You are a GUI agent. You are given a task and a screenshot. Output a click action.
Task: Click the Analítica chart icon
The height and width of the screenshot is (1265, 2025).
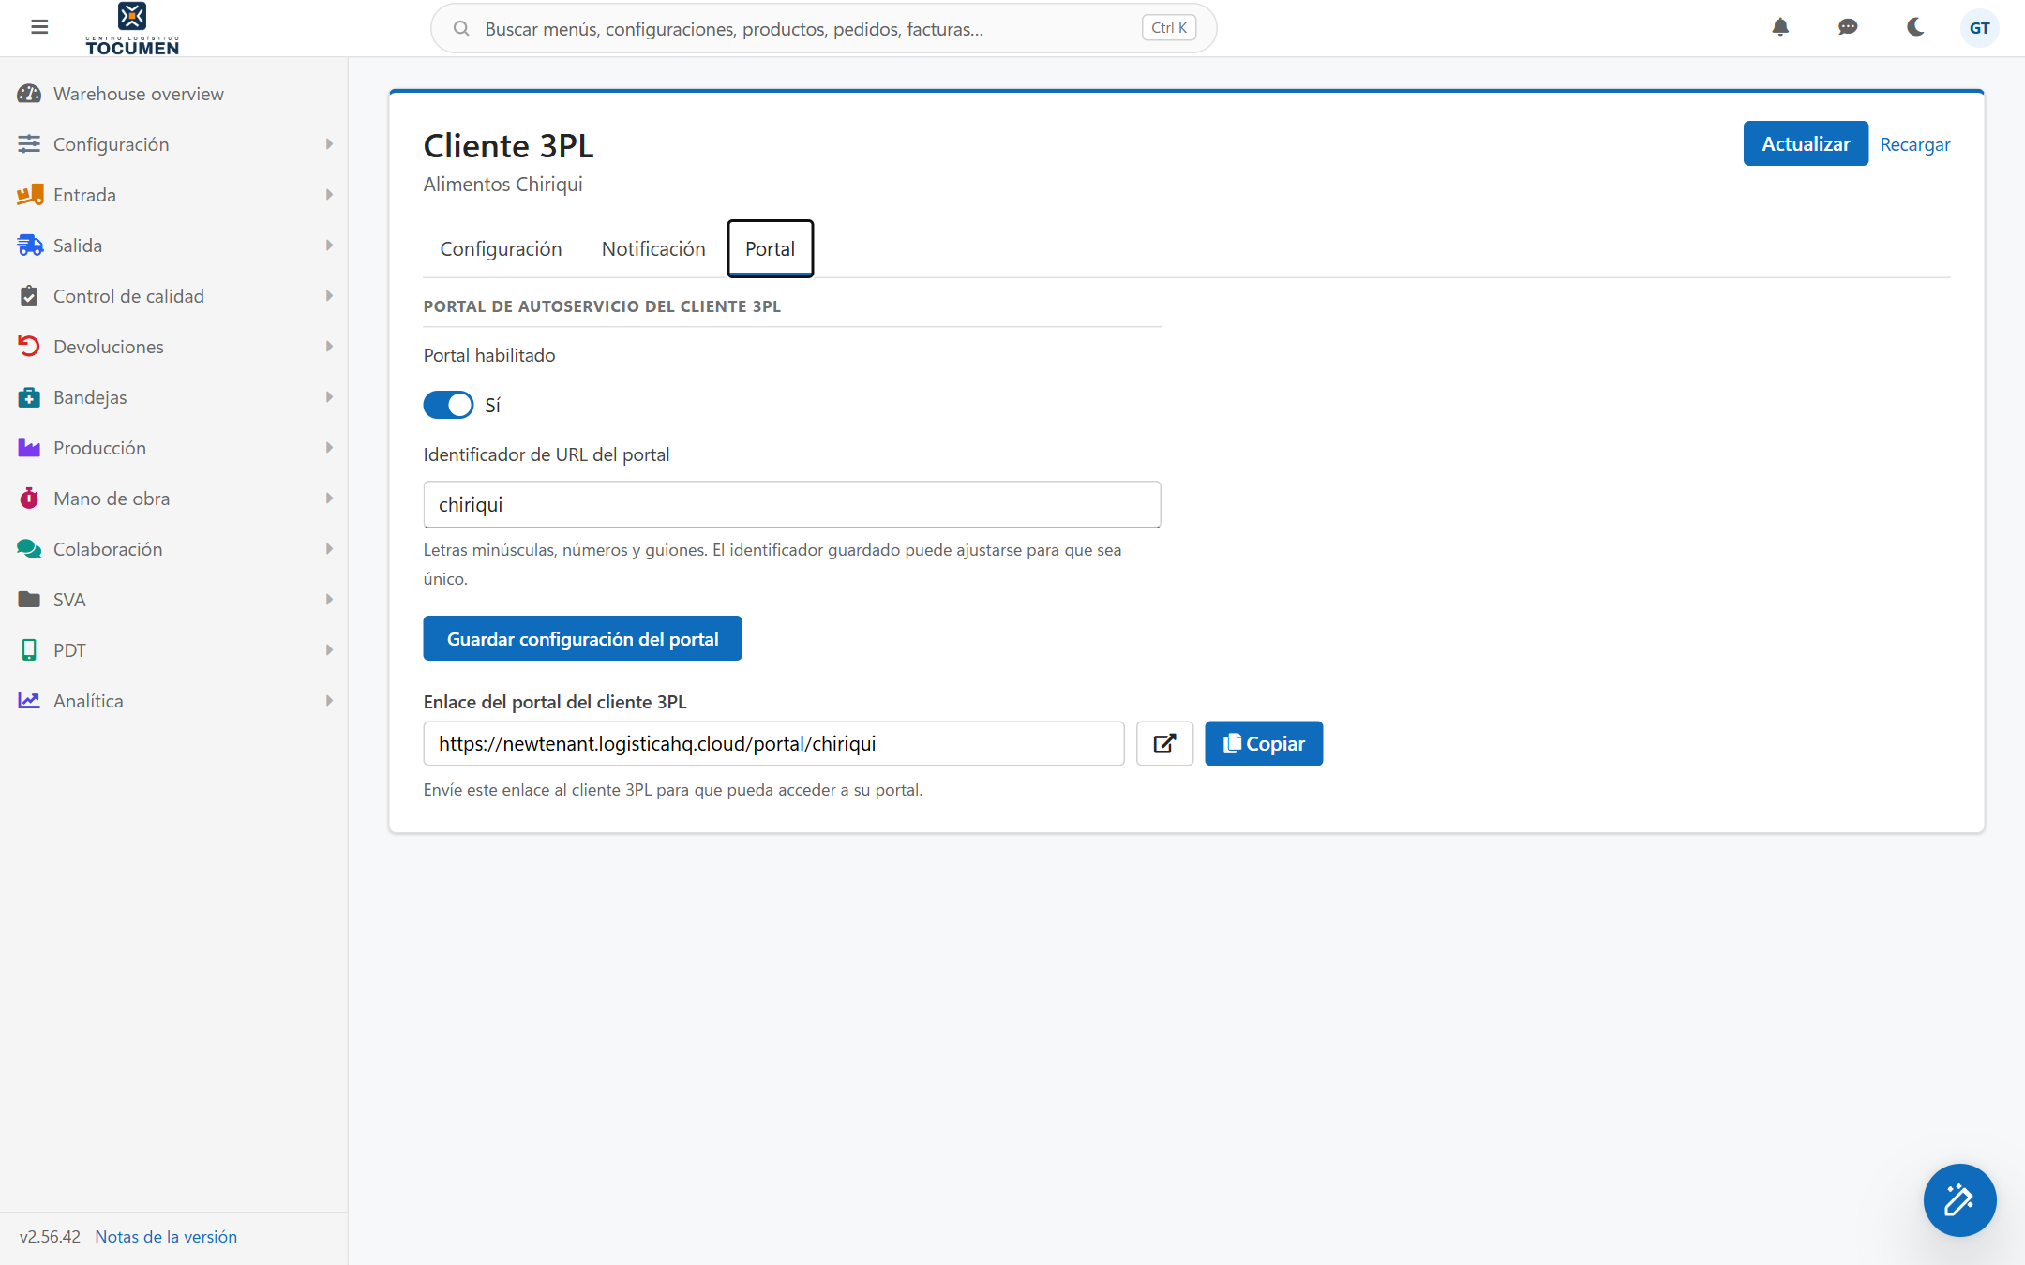[x=29, y=701]
